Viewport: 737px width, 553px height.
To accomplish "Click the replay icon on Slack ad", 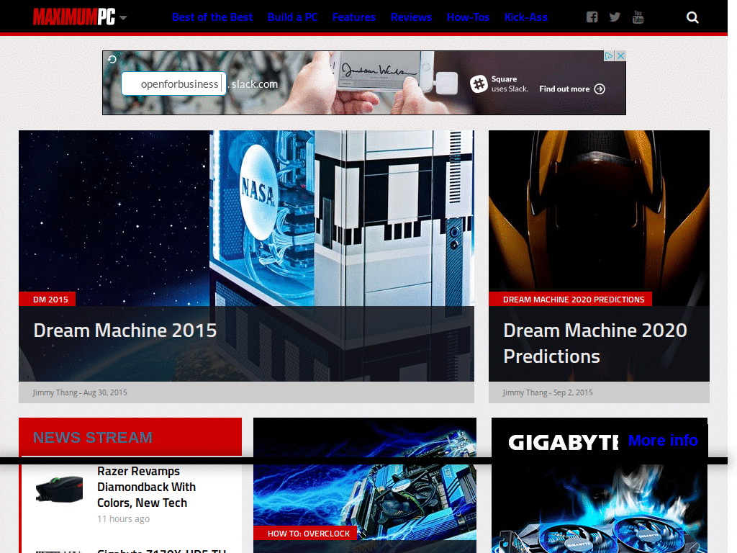I will [112, 59].
